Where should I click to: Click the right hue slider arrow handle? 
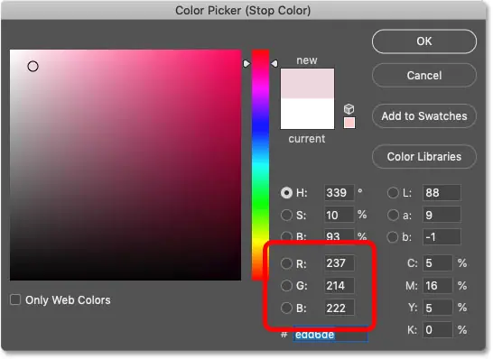coord(274,64)
